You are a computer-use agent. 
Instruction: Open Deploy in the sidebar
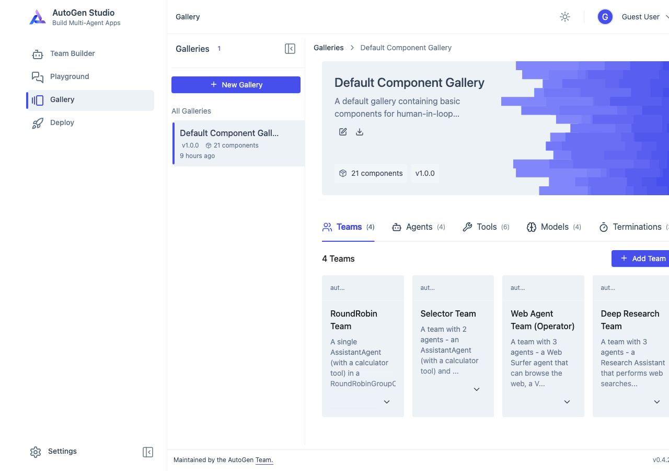click(90, 122)
